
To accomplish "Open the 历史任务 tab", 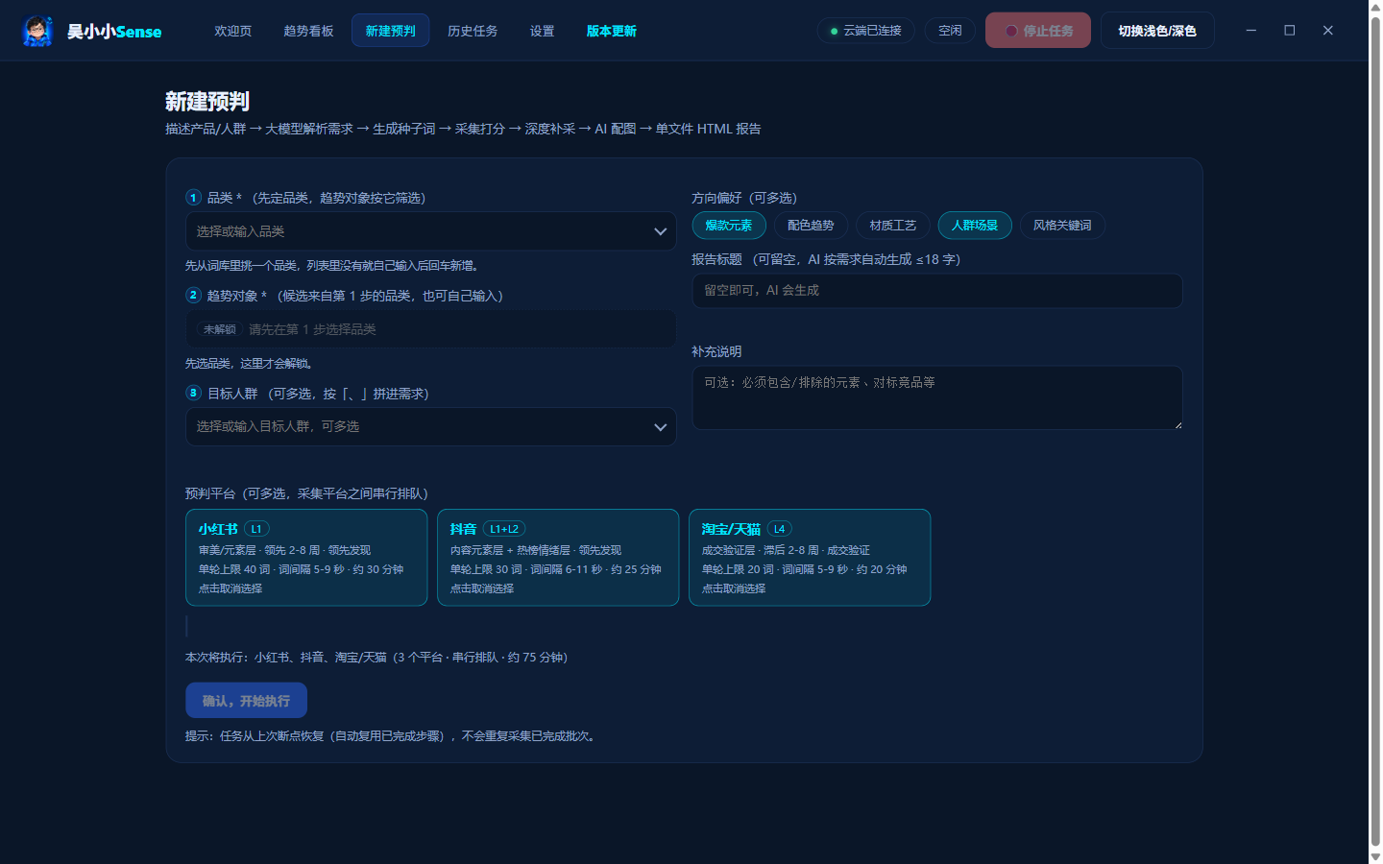I will (x=473, y=31).
